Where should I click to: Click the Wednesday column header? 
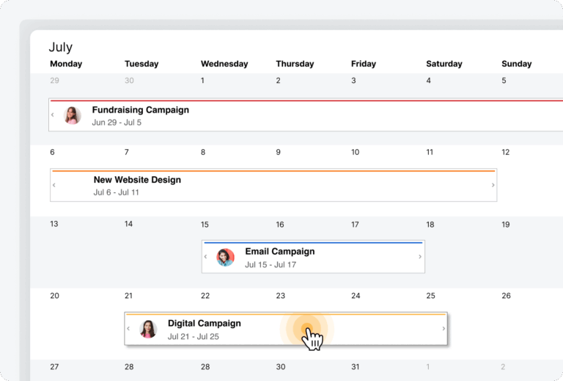point(224,64)
